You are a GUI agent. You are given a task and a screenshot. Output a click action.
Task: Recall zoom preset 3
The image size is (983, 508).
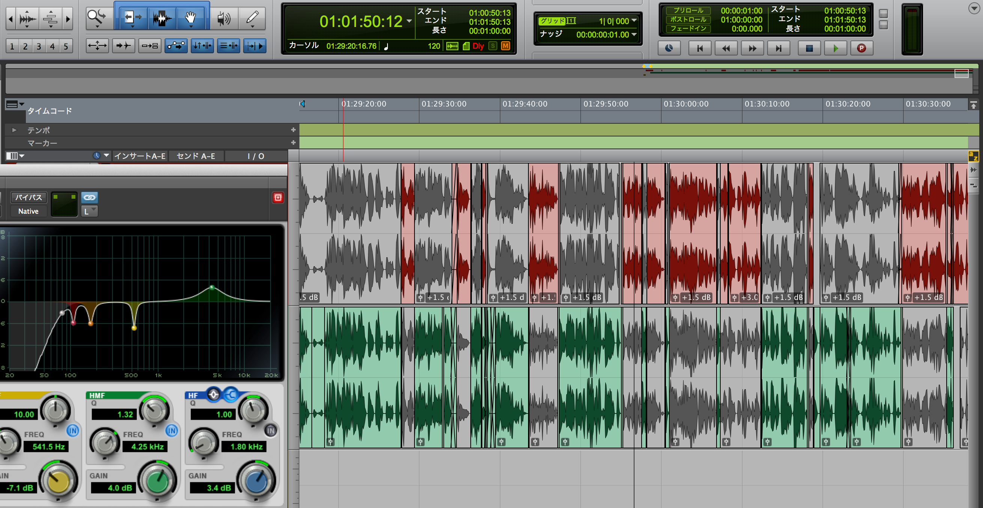point(39,46)
